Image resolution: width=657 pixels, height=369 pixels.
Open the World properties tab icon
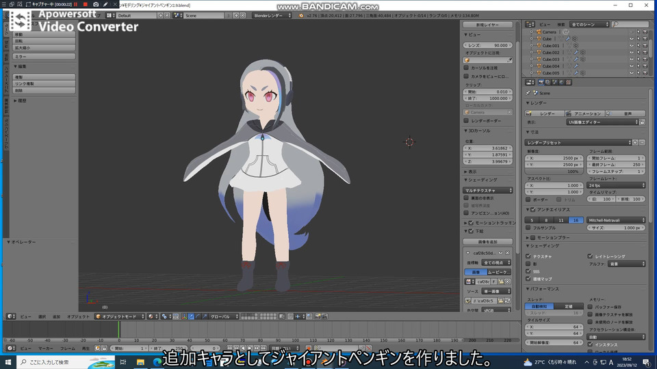[x=561, y=83]
